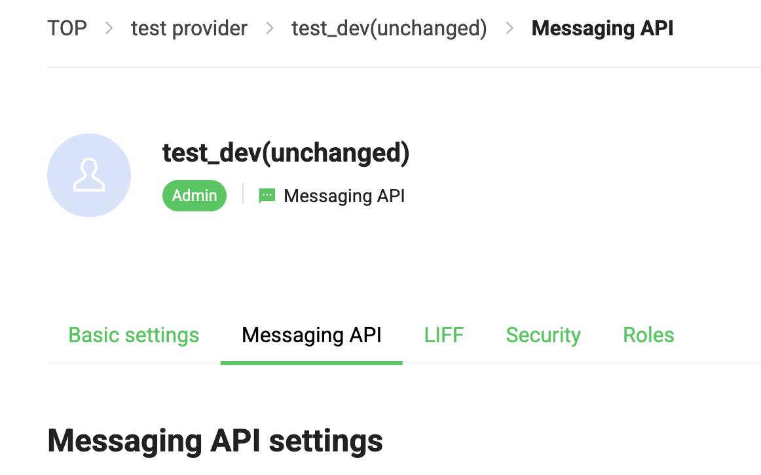Navigate to test_dev(unchanged) breadcrumb link

(389, 29)
